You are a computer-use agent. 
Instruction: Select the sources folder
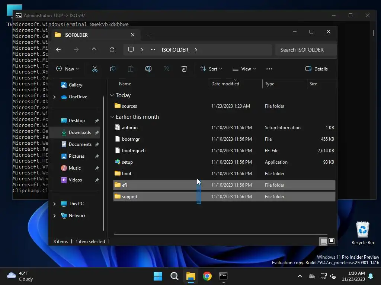[224, 106]
